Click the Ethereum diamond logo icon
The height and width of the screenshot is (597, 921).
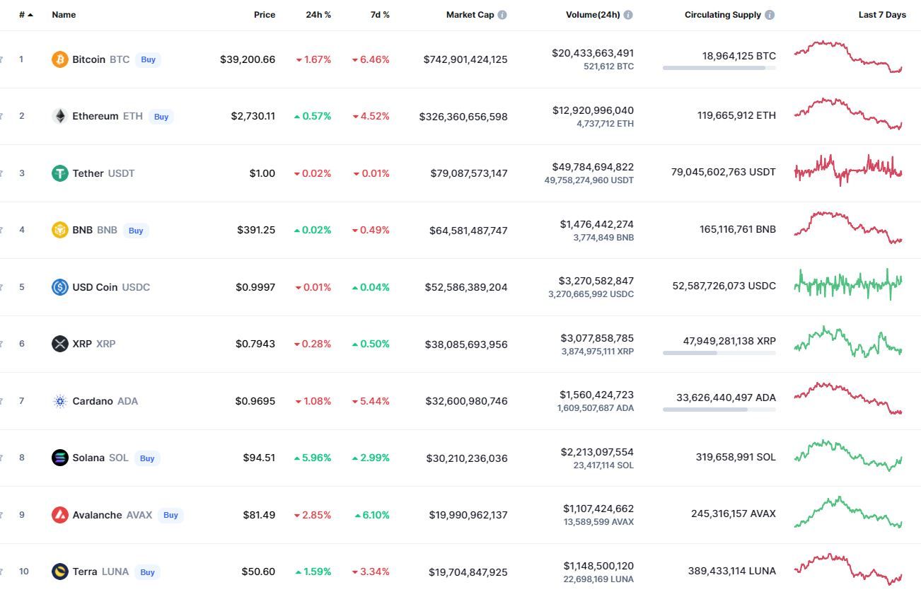60,116
